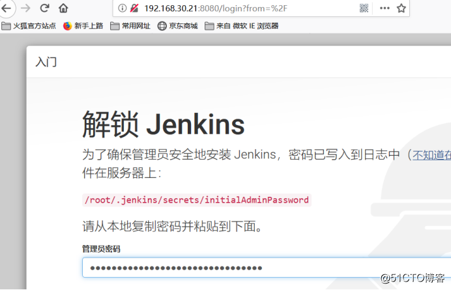Click the 入门 header title

[46, 62]
